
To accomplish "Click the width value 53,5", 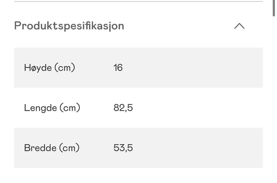I will (123, 148).
